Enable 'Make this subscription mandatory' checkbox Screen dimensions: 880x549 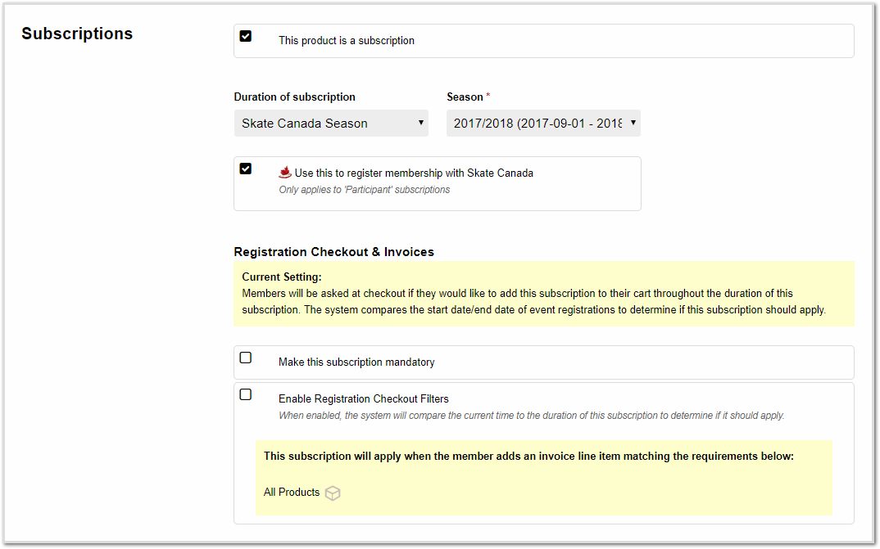[x=245, y=358]
